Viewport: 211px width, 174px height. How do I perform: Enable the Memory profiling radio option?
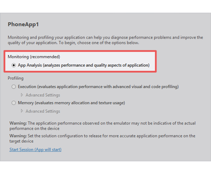(x=14, y=103)
